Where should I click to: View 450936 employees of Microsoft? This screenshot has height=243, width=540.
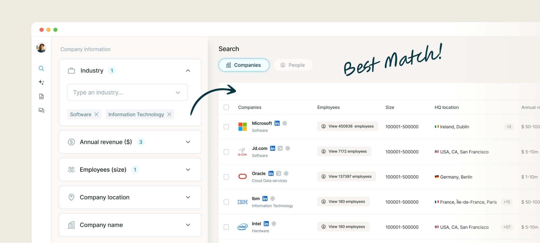click(348, 126)
